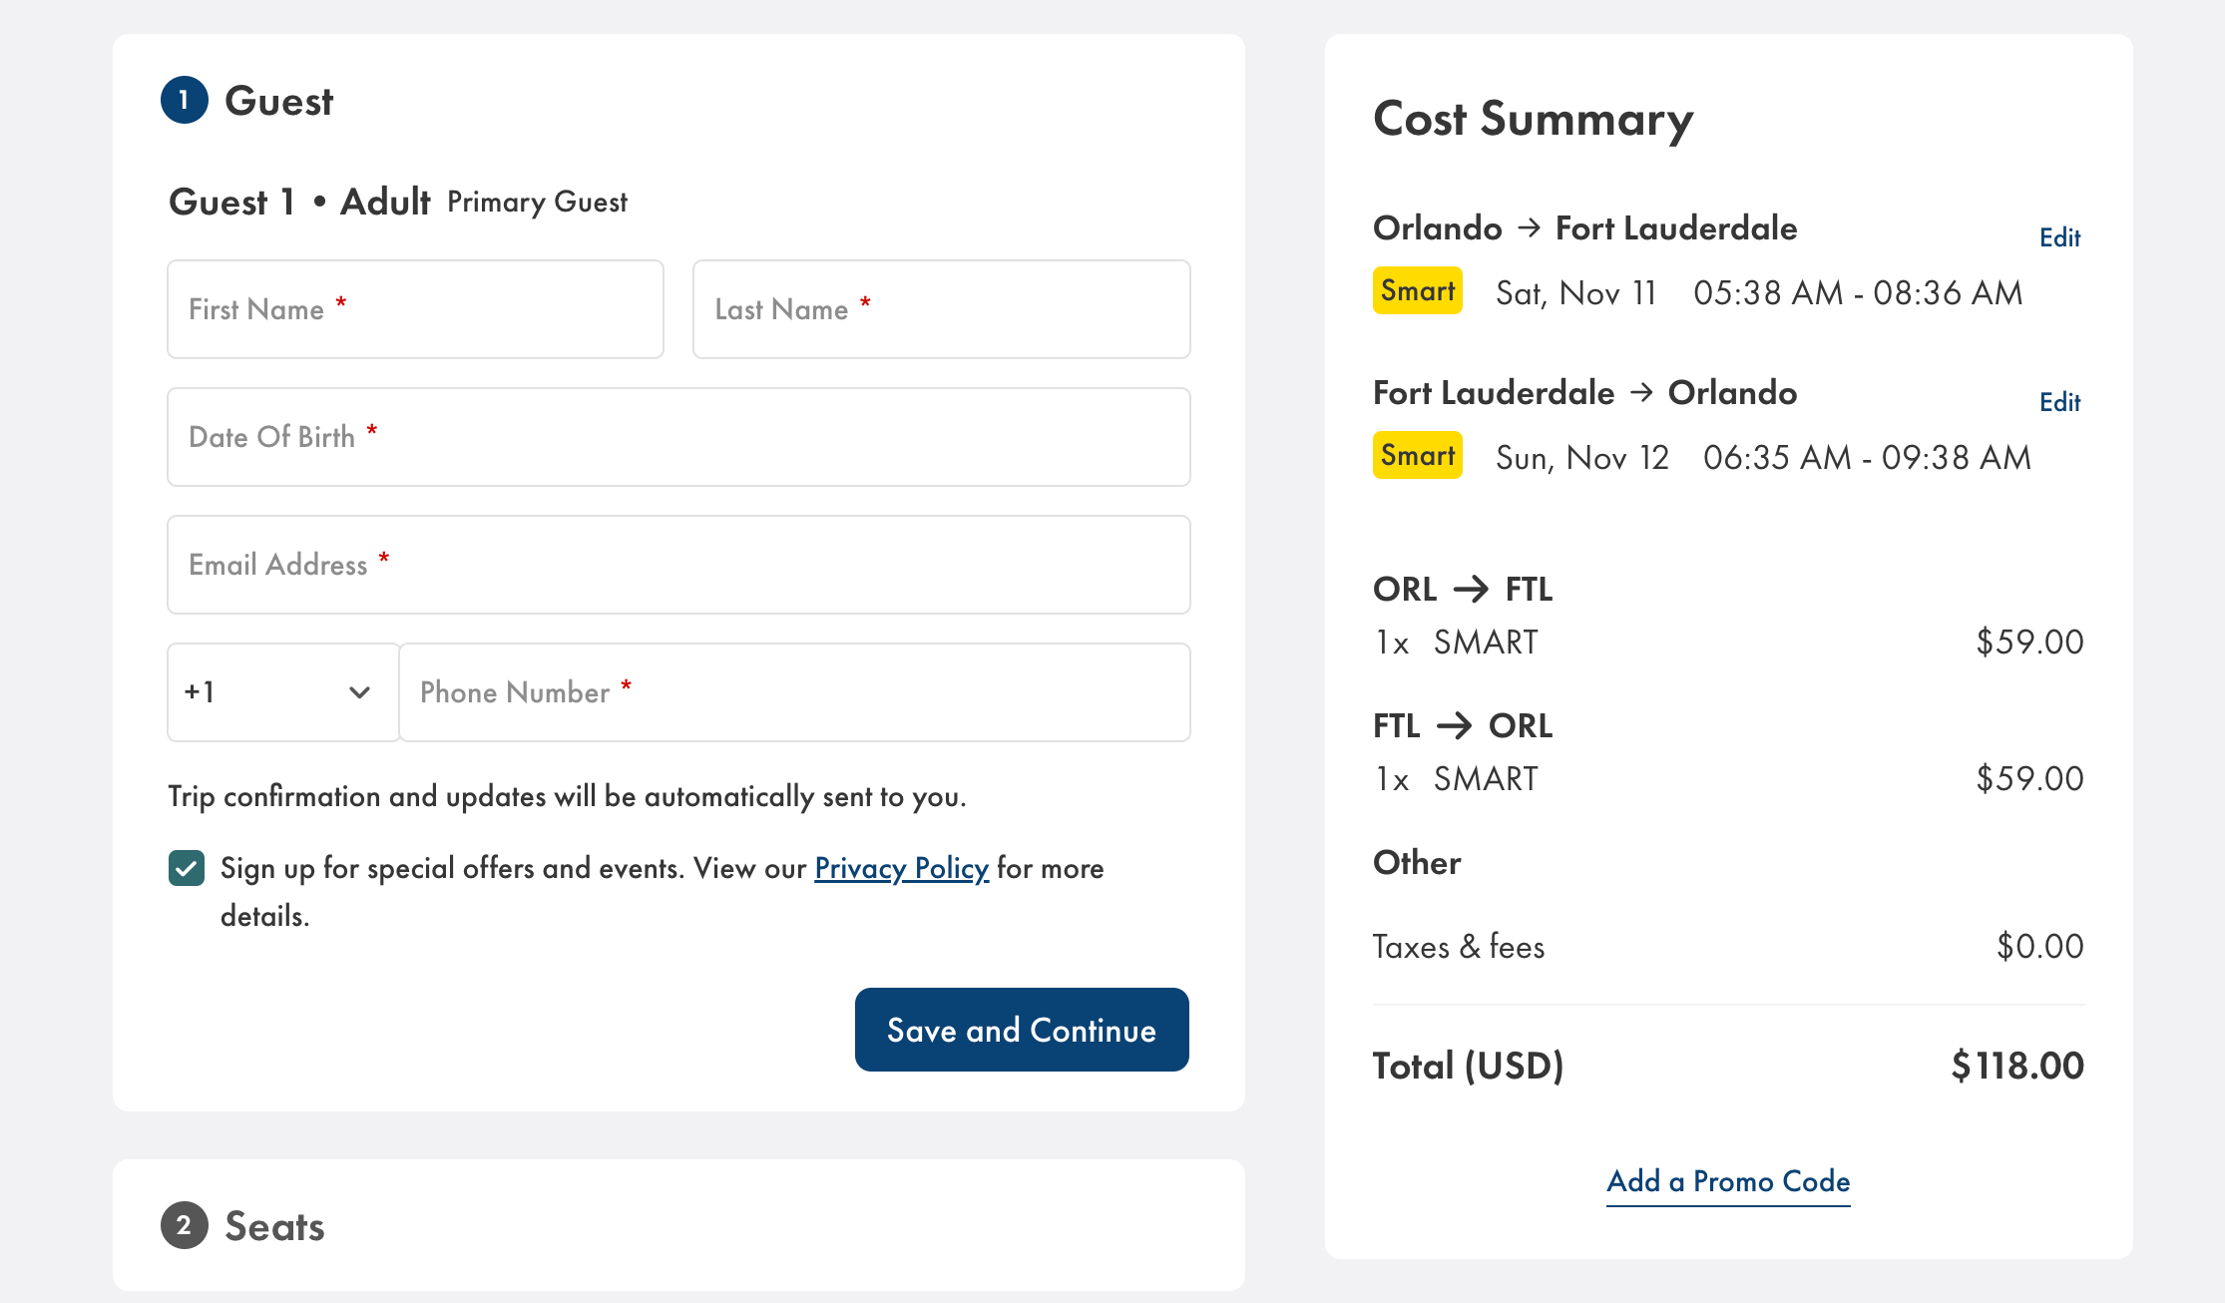The image size is (2225, 1303).
Task: Click the Smart fare badge on outbound flight
Action: tap(1416, 290)
